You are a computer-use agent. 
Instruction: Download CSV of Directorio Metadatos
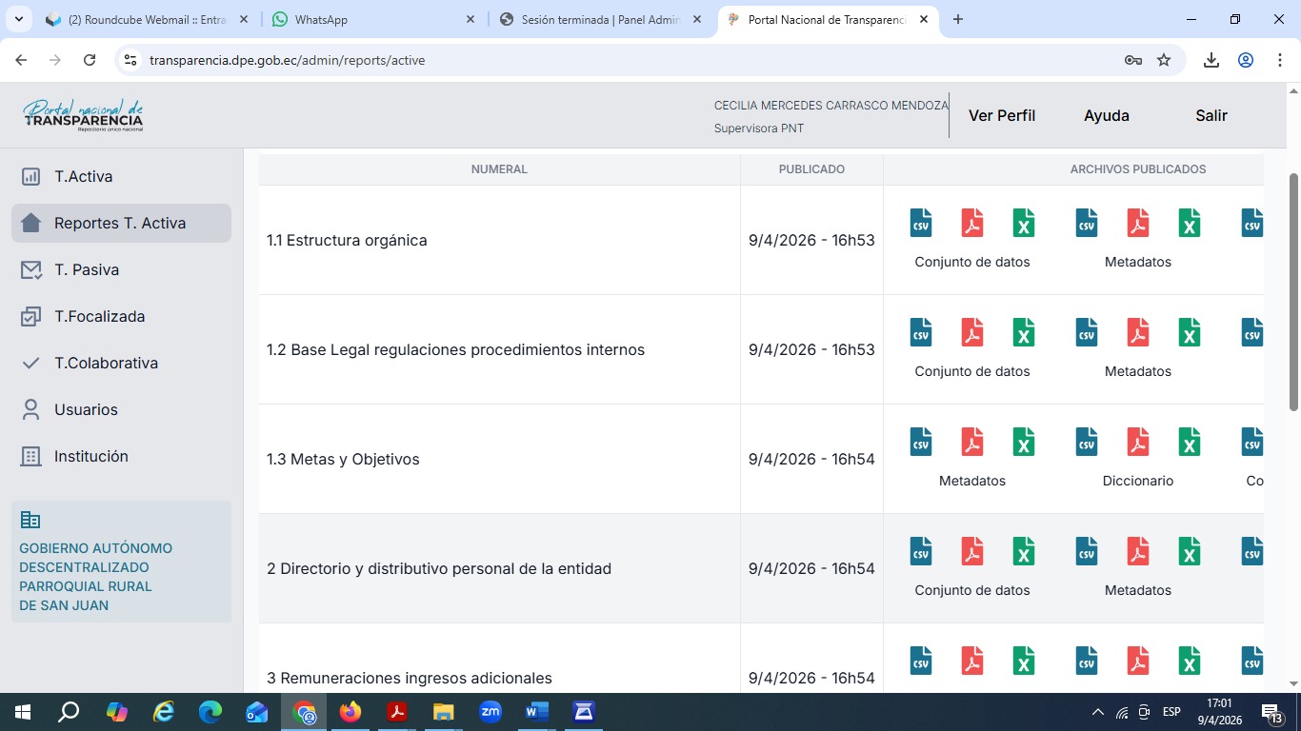point(1087,551)
